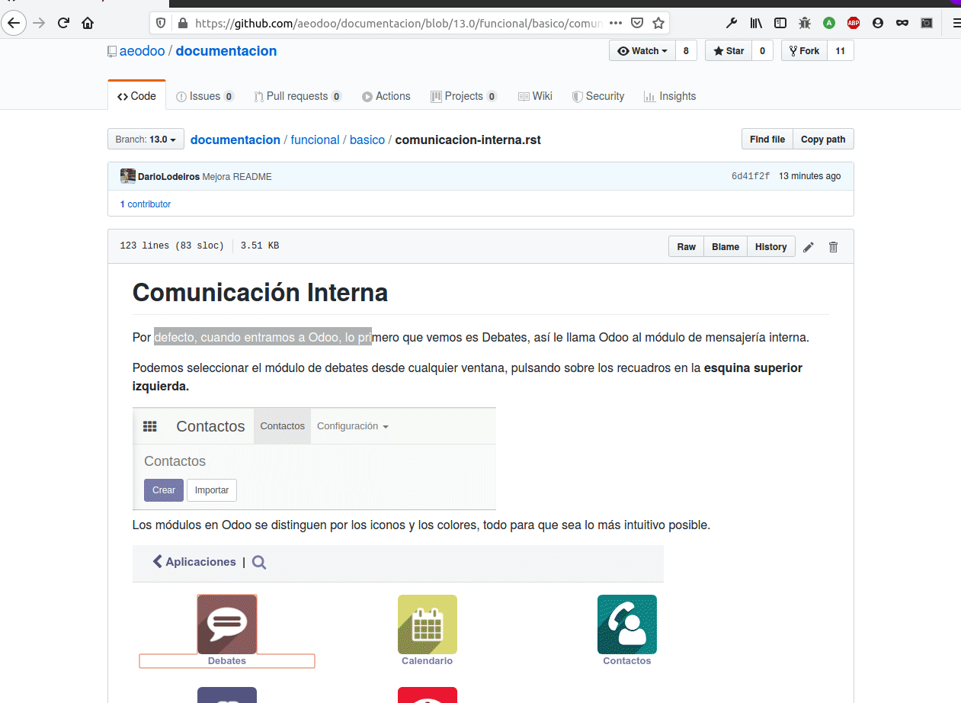
Task: Bookmark this page with the star icon
Action: pyautogui.click(x=658, y=23)
